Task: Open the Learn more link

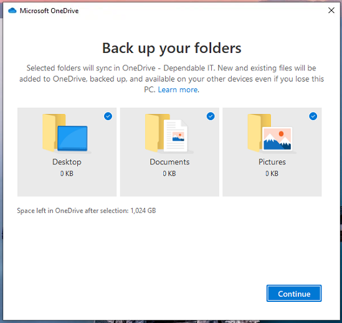Action: tap(178, 90)
